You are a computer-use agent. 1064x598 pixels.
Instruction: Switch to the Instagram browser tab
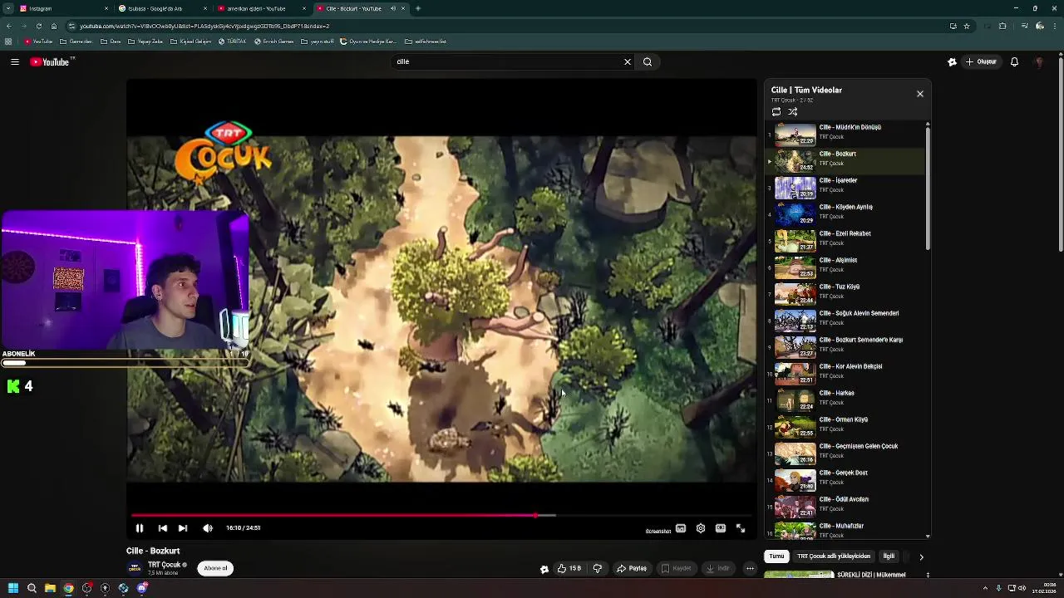click(63, 8)
